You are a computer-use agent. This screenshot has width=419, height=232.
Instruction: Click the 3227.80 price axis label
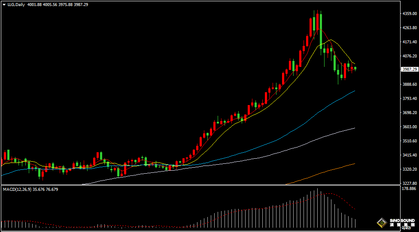410,183
